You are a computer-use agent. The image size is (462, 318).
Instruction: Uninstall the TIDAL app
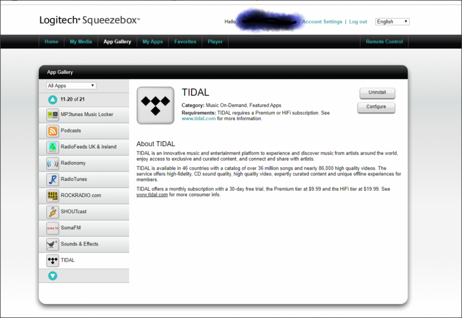[377, 92]
